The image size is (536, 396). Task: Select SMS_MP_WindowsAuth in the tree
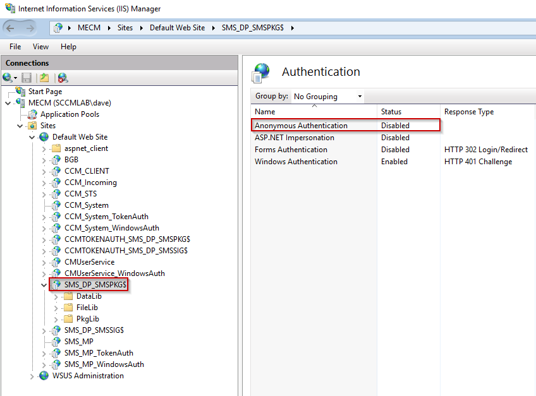click(x=104, y=364)
